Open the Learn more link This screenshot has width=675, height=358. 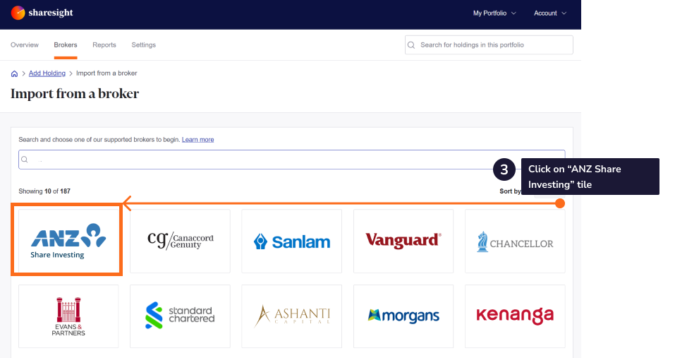197,140
